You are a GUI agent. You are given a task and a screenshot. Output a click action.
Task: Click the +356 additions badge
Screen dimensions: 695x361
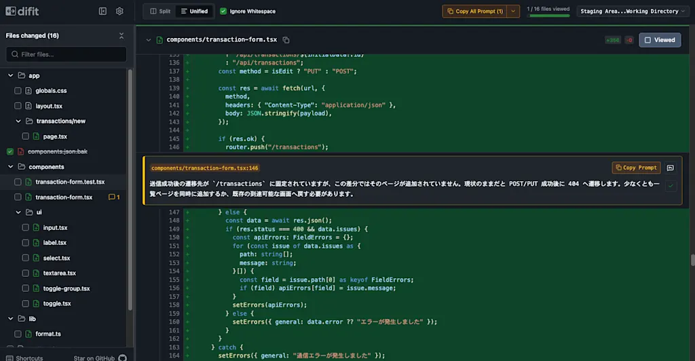(613, 40)
